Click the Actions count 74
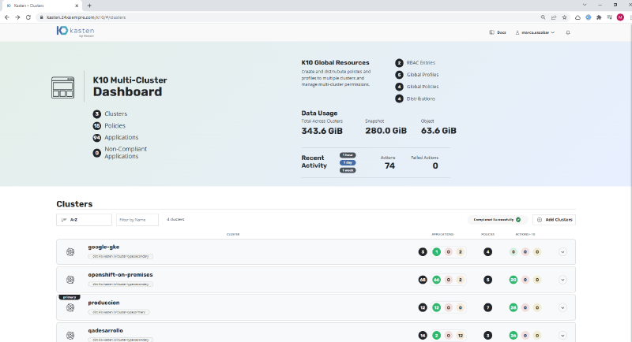The width and height of the screenshot is (632, 342). 389,166
